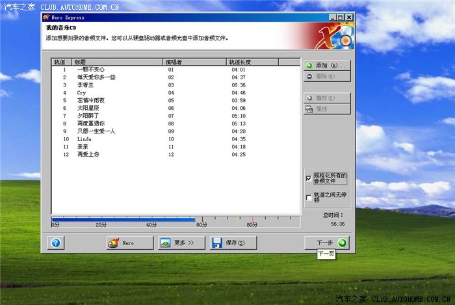Click the Nero Express title bar icon
Viewport: 455px width, 305px height.
(46, 18)
